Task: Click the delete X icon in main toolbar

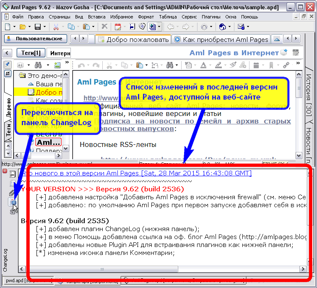Action: [104, 26]
